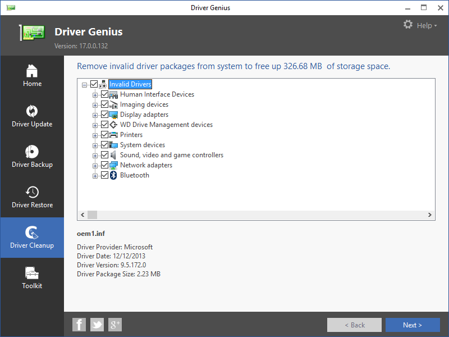This screenshot has height=337, width=449.
Task: Expand the Bluetooth node
Action: pyautogui.click(x=95, y=176)
